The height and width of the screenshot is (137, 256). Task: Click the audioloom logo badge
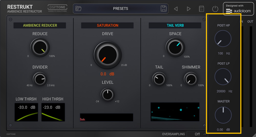pos(238,9)
